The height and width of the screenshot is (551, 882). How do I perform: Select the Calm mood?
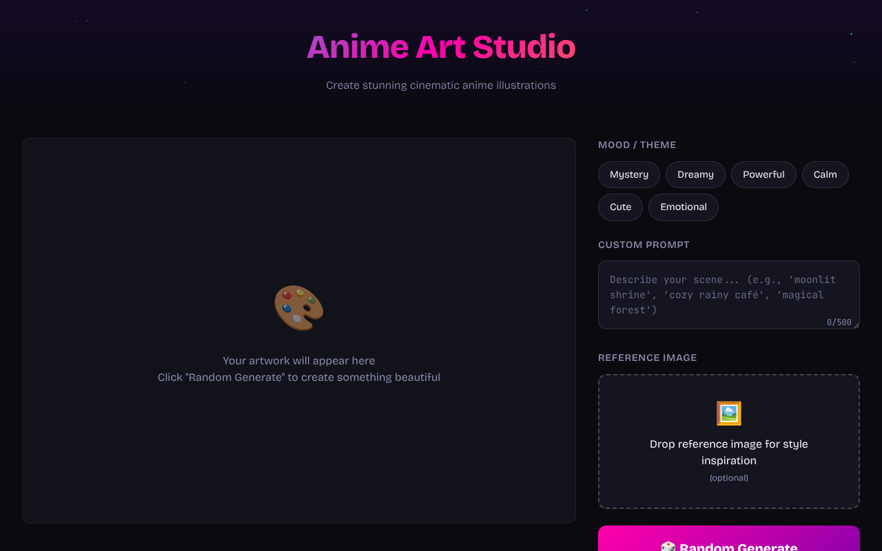click(825, 174)
